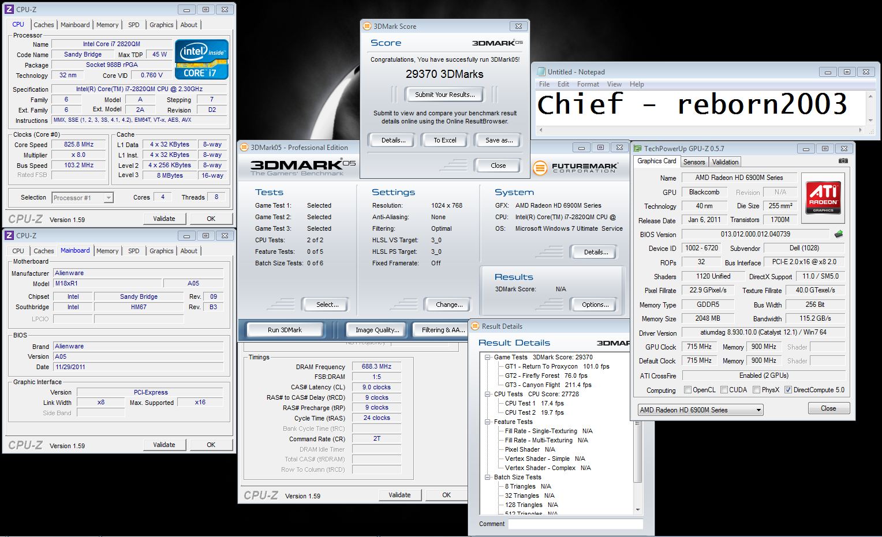Click the Result Details window title icon

474,326
